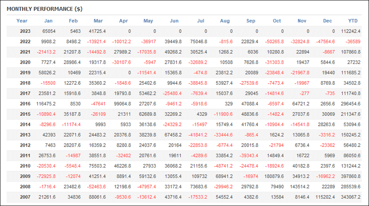Select the 2022 YTD value -36589
369x206 pixels.
coord(353,42)
